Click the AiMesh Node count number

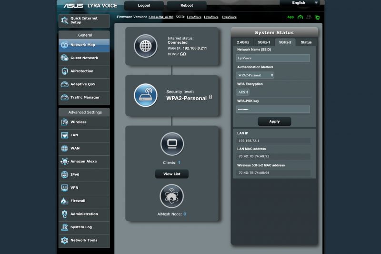pos(185,214)
